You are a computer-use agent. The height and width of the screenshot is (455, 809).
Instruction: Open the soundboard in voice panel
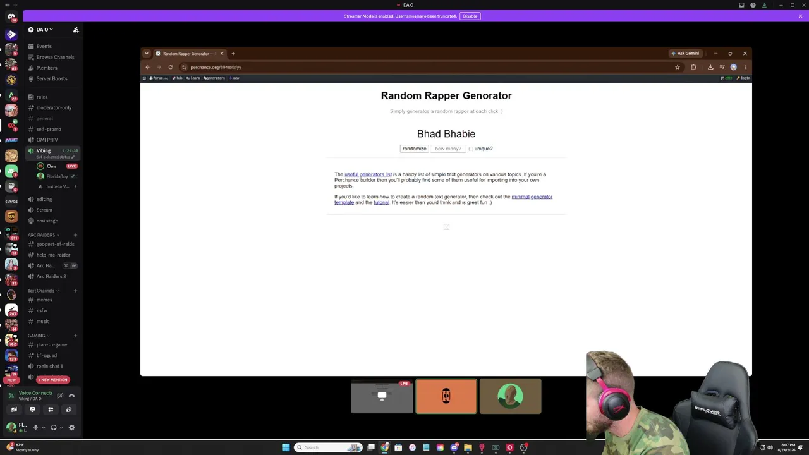click(x=69, y=409)
